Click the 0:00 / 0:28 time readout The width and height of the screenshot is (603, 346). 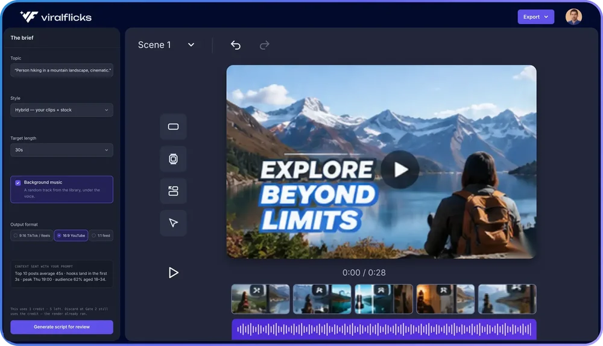(x=364, y=273)
